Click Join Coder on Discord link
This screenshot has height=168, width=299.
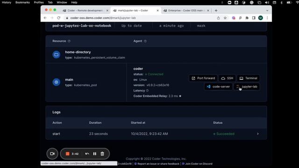197,164
